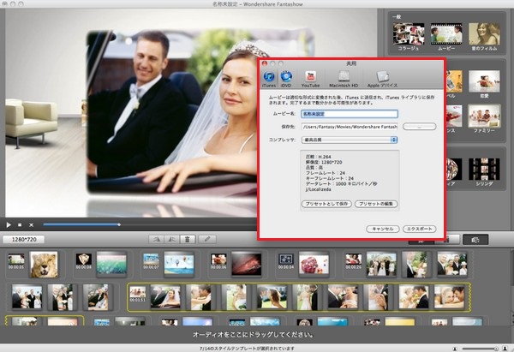This screenshot has width=514, height=352.
Task: Select the ファミリー style thumbnail
Action: click(x=484, y=116)
